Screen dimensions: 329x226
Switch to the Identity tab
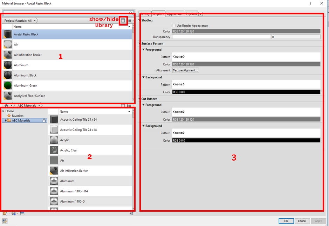[x=145, y=14]
